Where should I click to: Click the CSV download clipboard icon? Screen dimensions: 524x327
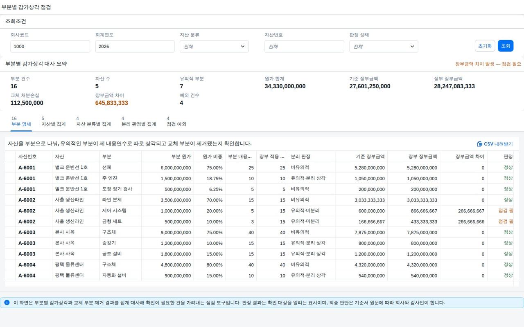480,144
